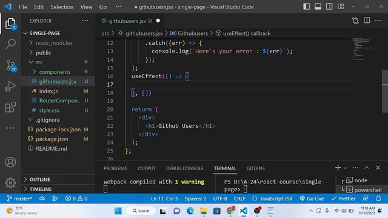The width and height of the screenshot is (388, 218).
Task: Open RouterCompon... file in the tree
Action: click(x=58, y=101)
